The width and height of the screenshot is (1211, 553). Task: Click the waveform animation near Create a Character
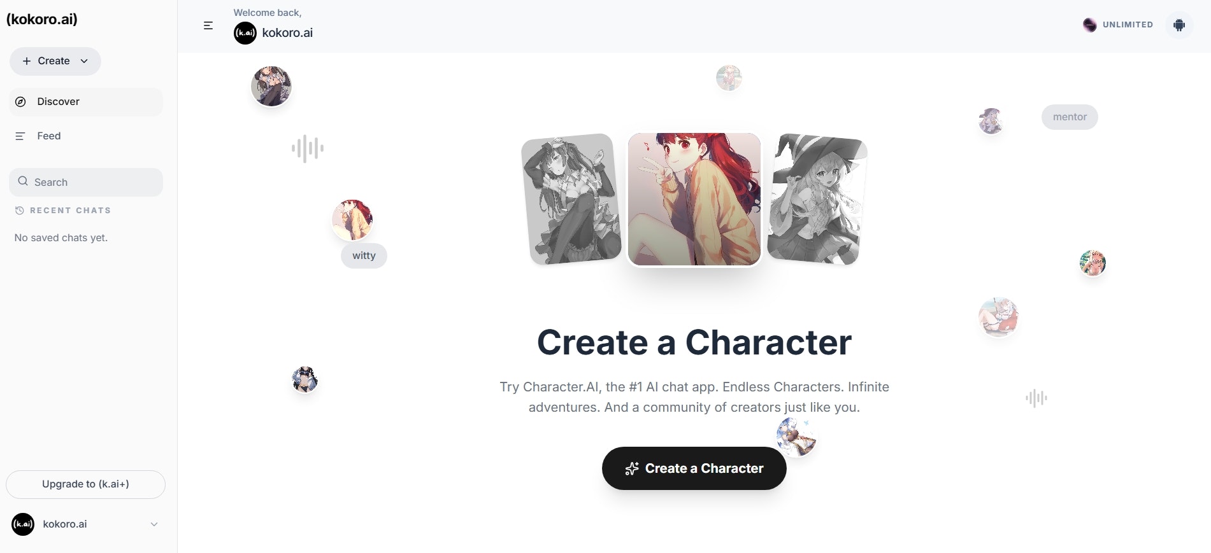[x=1036, y=398]
